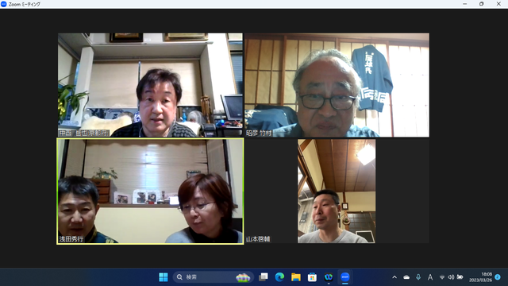Switch the IME input mode A indicator
This screenshot has width=508, height=286.
[430, 277]
